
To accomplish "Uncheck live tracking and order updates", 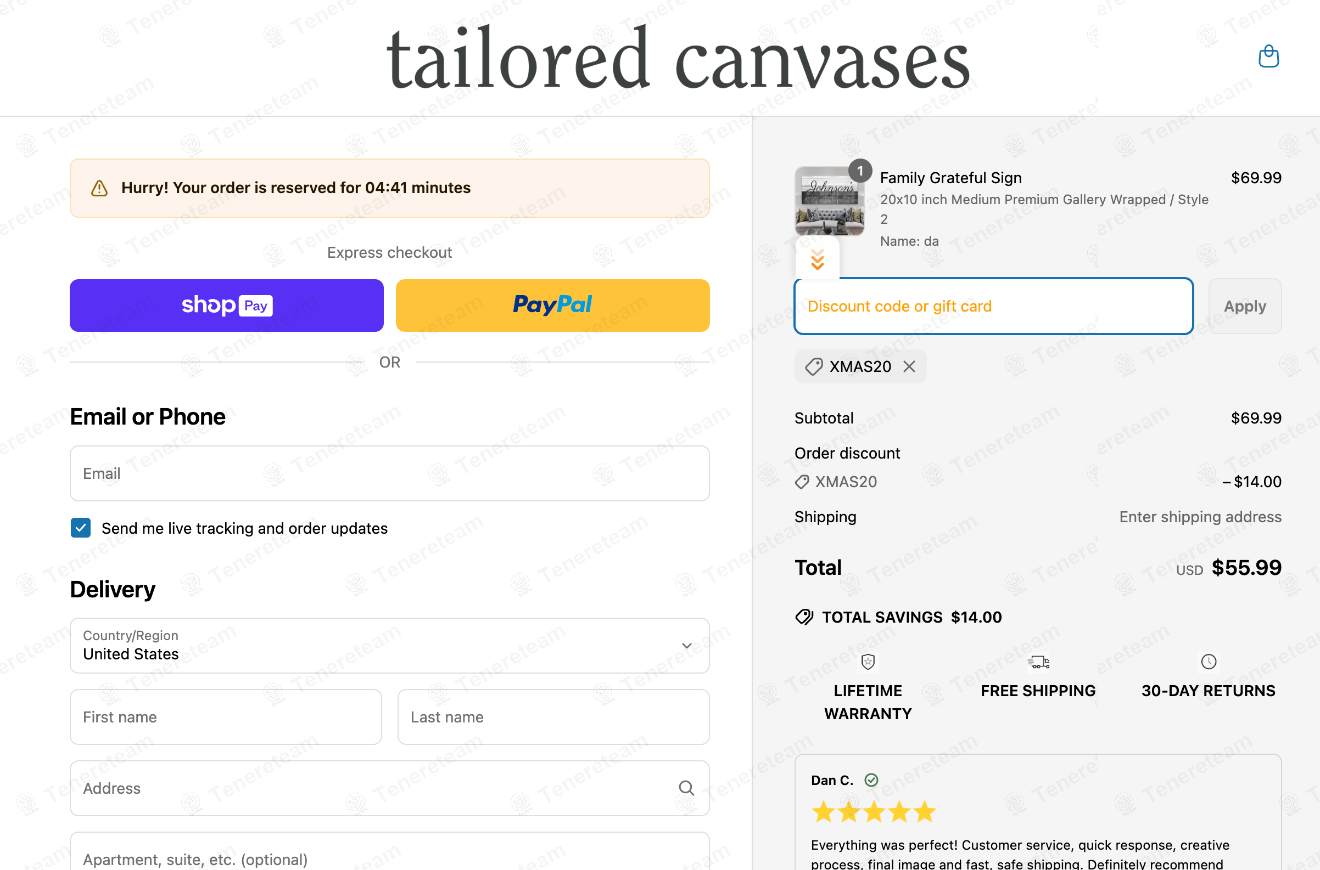I will (x=81, y=528).
